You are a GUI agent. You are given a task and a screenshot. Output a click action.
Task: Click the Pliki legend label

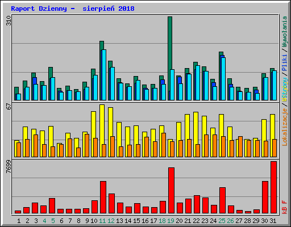point(285,62)
